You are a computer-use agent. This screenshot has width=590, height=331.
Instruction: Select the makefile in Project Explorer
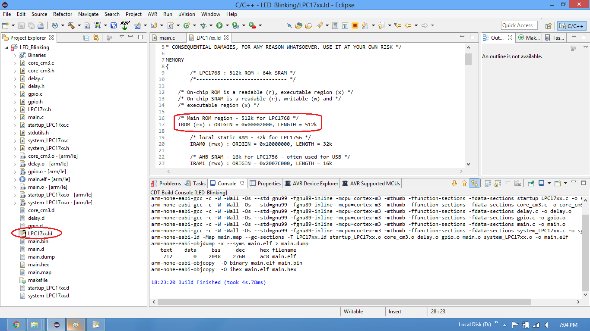click(38, 280)
